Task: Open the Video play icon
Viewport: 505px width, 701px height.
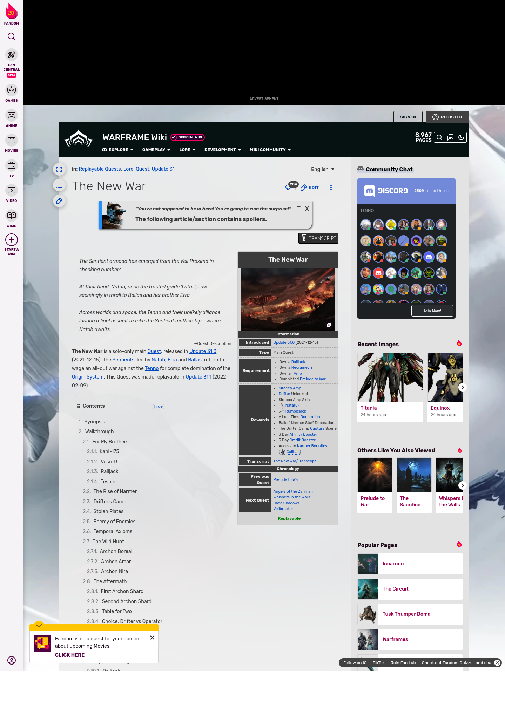Action: pos(12,190)
